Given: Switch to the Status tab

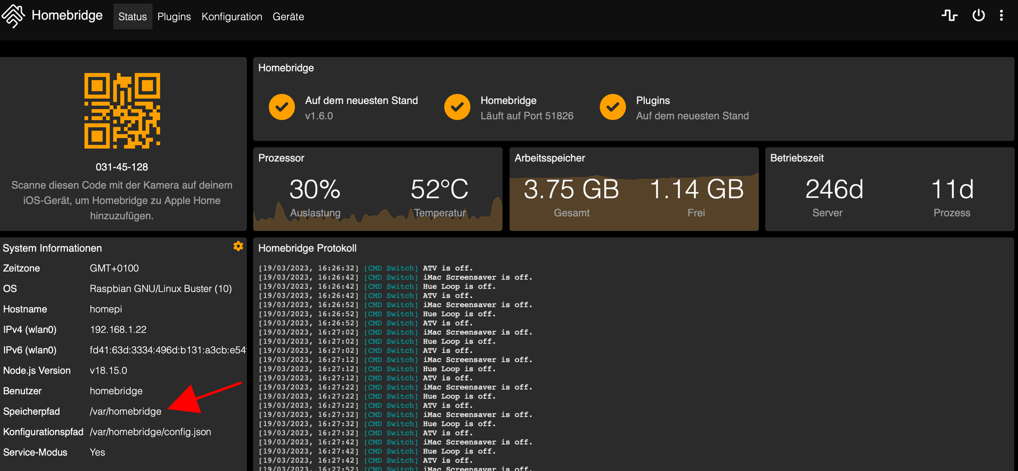Looking at the screenshot, I should (133, 16).
